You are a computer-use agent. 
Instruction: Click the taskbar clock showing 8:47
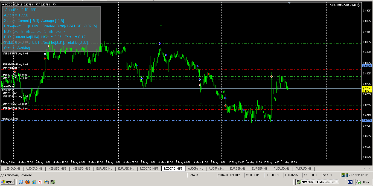[x=366, y=182]
